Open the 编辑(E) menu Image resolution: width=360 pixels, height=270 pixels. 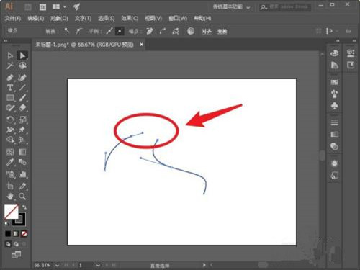coord(36,18)
